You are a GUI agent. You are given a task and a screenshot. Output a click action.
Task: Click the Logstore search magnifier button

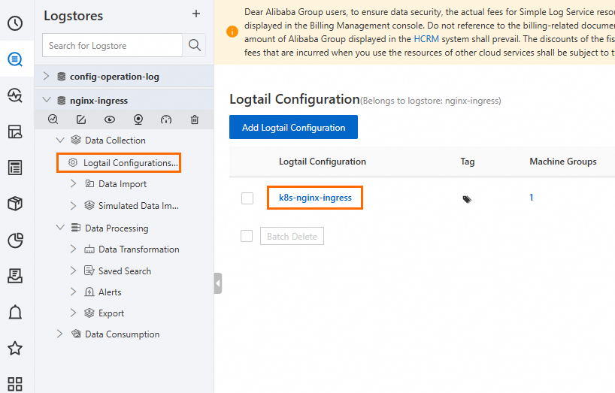coord(195,45)
